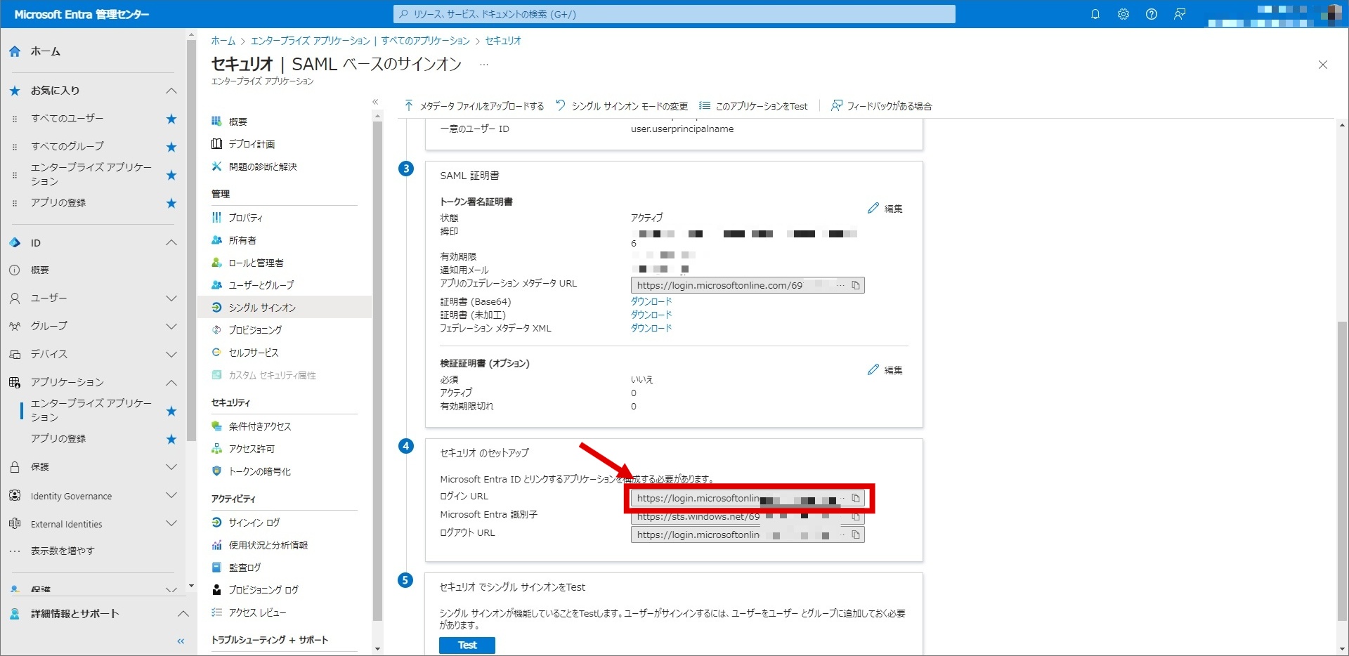This screenshot has height=656, width=1349.
Task: Open プロパティ menu item
Action: (x=246, y=218)
